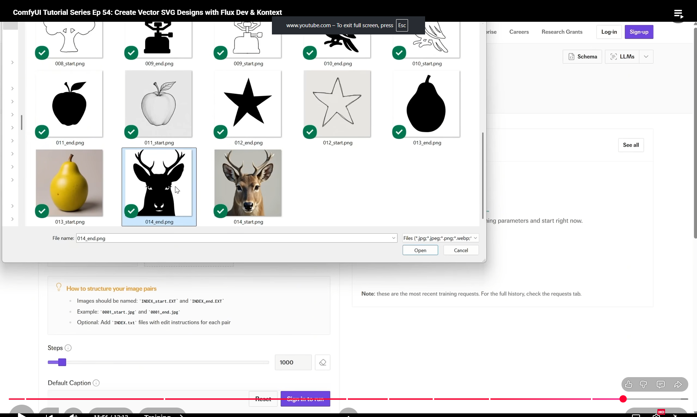Click the info icon next to Steps
The height and width of the screenshot is (417, 697).
[68, 348]
